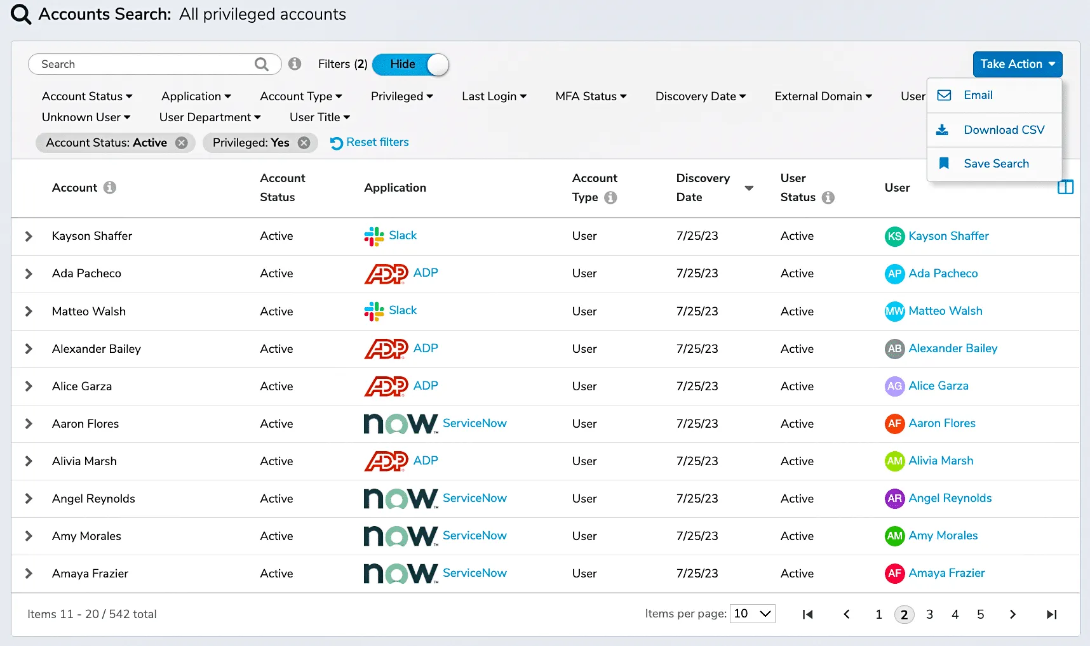Click the User Status info icon
The image size is (1090, 646).
click(828, 197)
